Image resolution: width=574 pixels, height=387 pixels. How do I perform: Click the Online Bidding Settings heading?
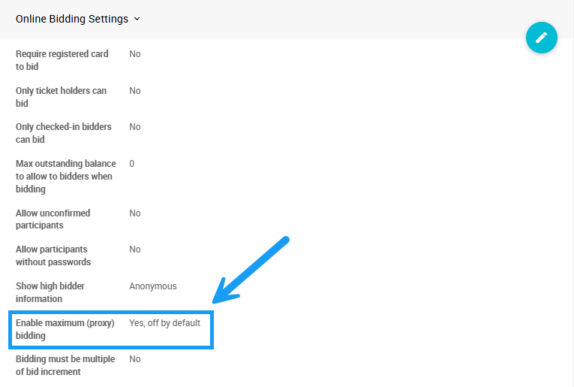point(72,19)
